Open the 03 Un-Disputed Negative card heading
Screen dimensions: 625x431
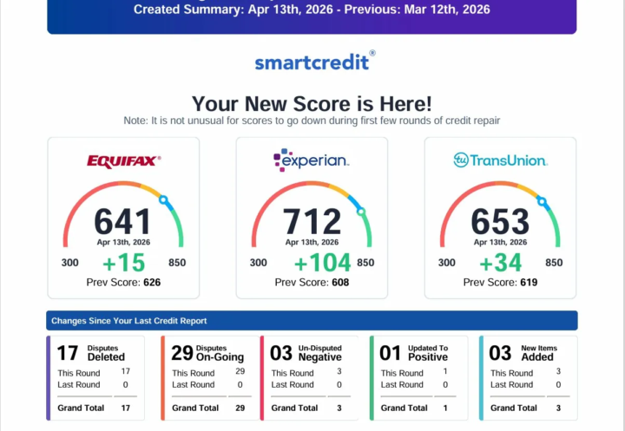click(306, 353)
